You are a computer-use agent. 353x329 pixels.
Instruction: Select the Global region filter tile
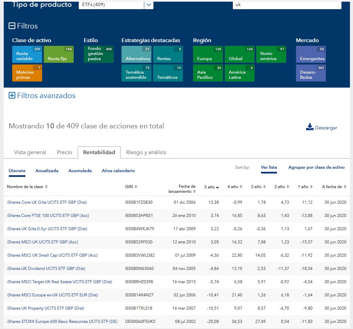[x=240, y=54]
